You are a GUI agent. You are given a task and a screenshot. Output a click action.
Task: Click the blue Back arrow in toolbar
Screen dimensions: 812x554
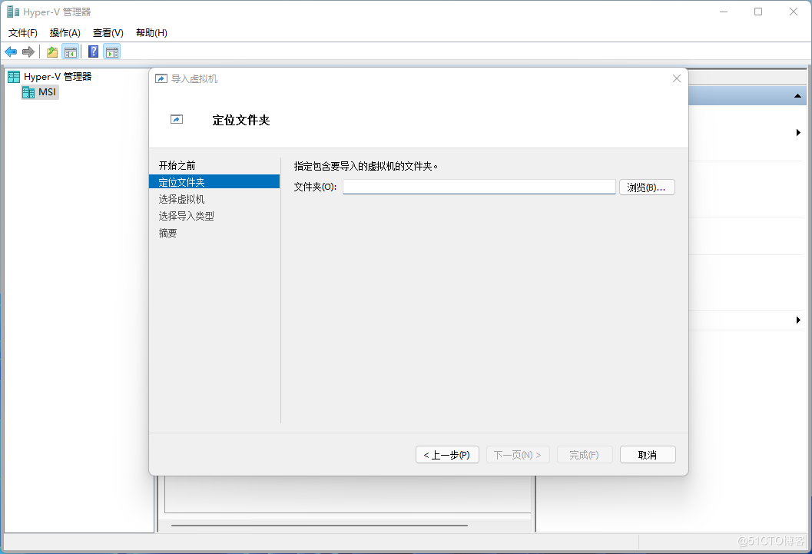click(11, 51)
